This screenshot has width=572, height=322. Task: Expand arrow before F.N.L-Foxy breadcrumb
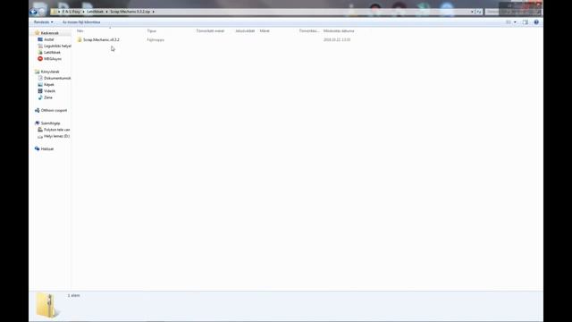tap(59, 12)
